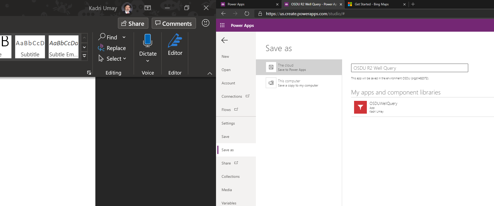Close the Get Started Bing Maps tab
494x206 pixels.
tap(404, 4)
